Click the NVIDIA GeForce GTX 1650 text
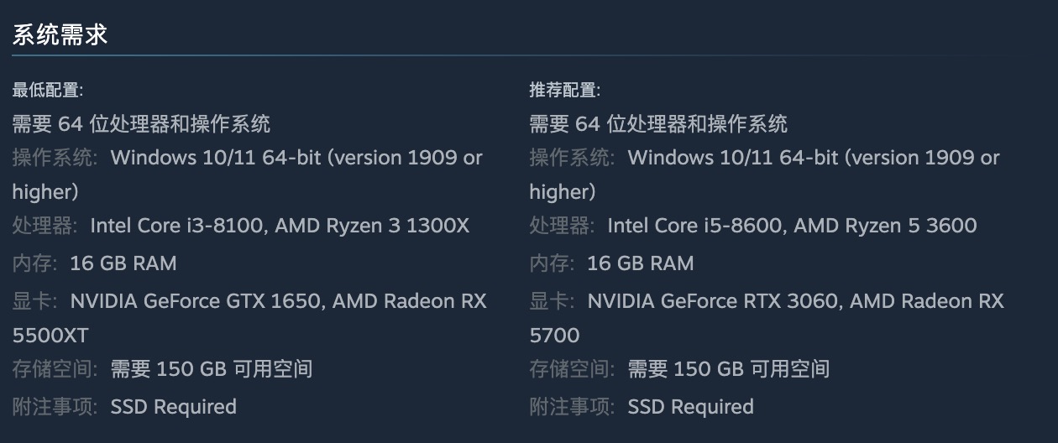The height and width of the screenshot is (443, 1058). tap(196, 301)
